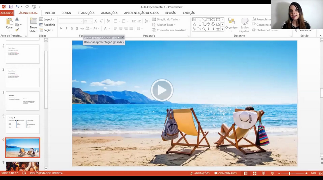This screenshot has width=323, height=180.
Task: Switch to the TRANSIÇÕES tab
Action: coord(86,13)
